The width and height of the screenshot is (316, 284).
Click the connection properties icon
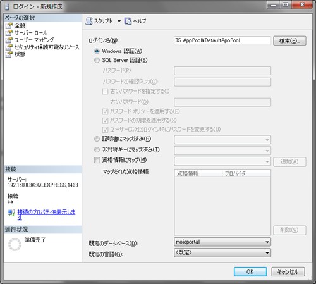coord(11,213)
